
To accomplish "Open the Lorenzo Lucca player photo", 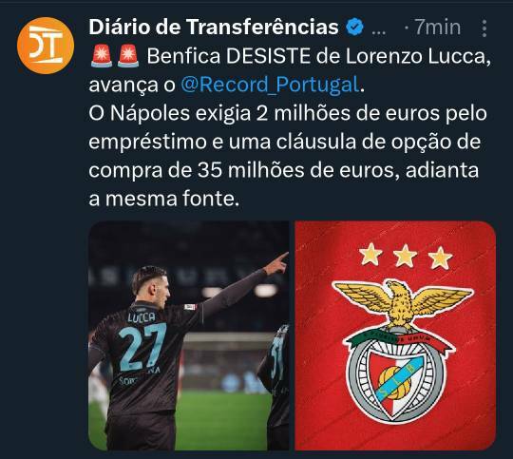I will pyautogui.click(x=189, y=335).
